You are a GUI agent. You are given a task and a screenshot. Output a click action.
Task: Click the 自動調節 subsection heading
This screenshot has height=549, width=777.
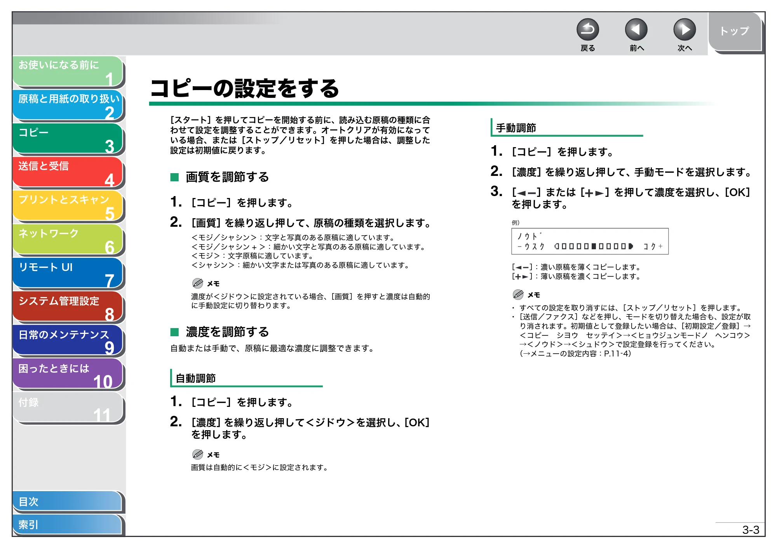[195, 378]
